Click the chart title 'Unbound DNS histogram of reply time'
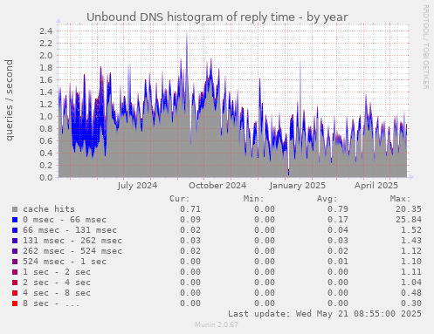This screenshot has height=334, width=434. [190, 17]
